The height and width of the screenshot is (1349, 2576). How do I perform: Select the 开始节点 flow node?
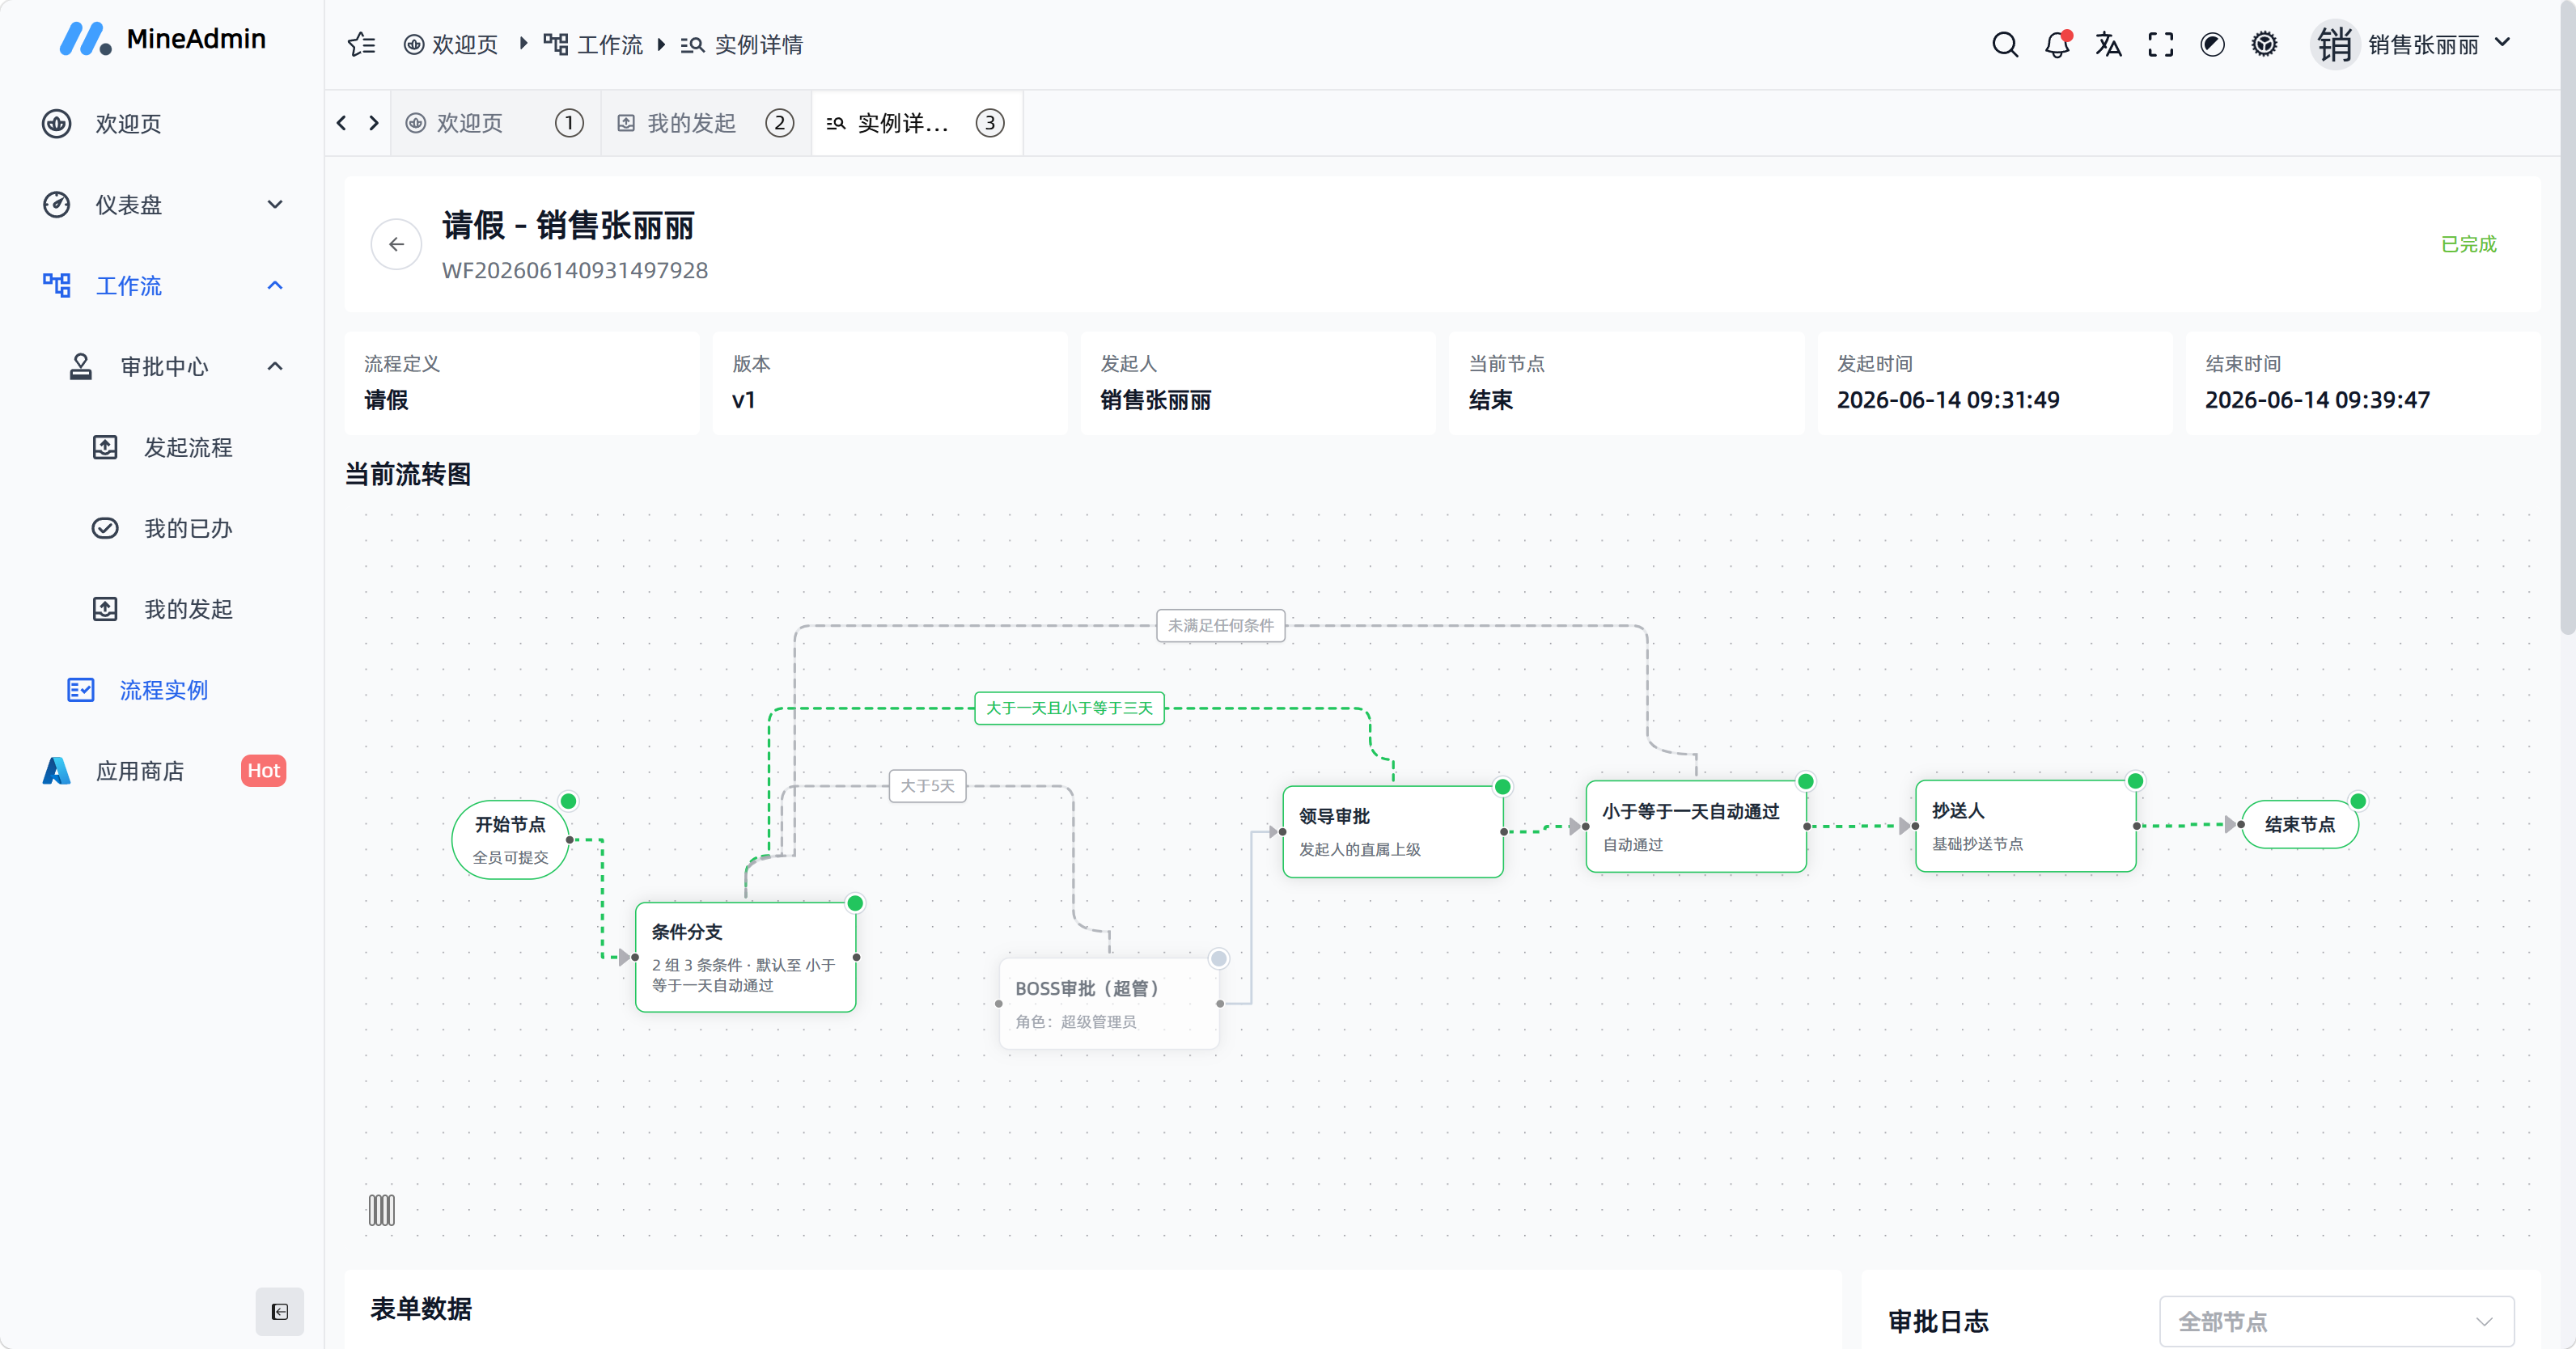[511, 839]
